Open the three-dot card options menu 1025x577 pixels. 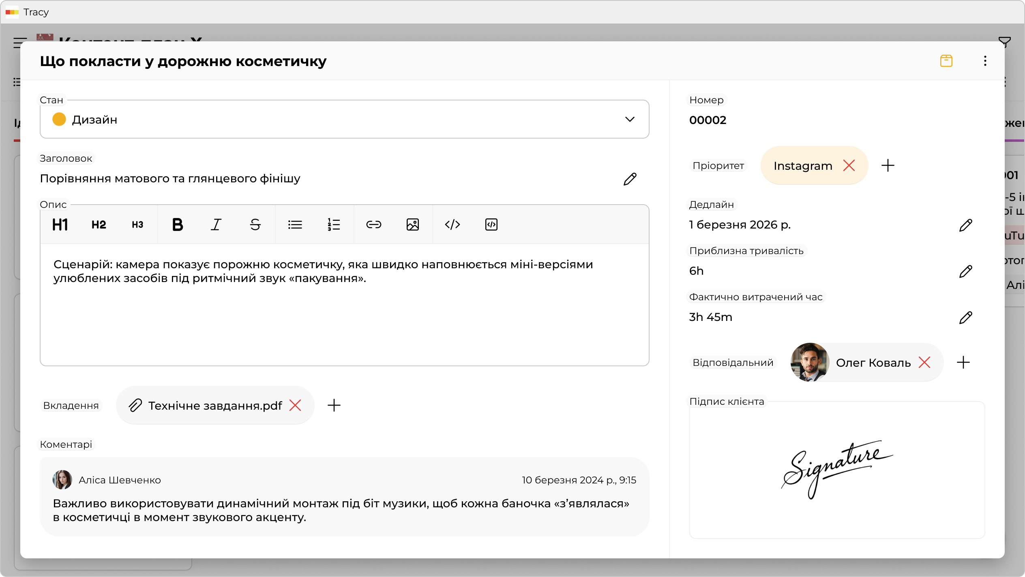coord(985,61)
